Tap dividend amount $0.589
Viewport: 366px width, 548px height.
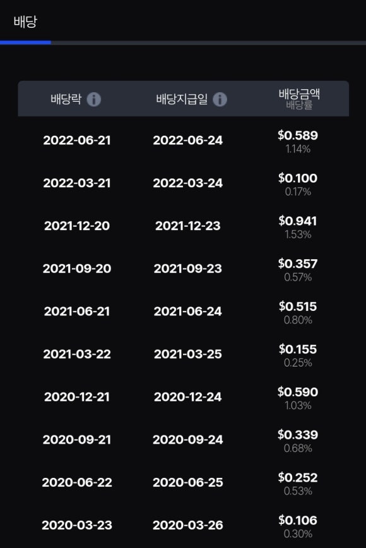pos(298,135)
